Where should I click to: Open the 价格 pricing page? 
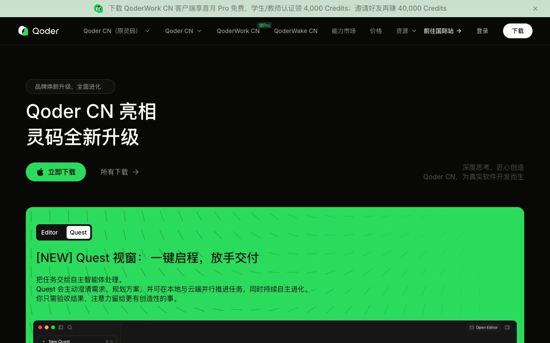click(x=376, y=31)
